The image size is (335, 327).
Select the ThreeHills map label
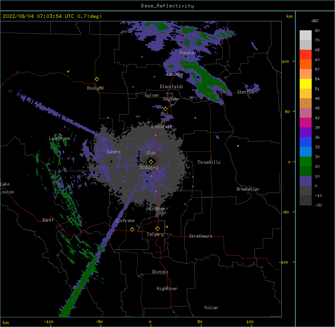pos(209,162)
